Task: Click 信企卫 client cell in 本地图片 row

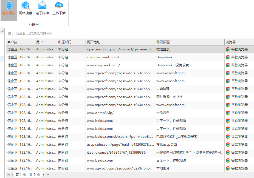Action: click(20, 168)
